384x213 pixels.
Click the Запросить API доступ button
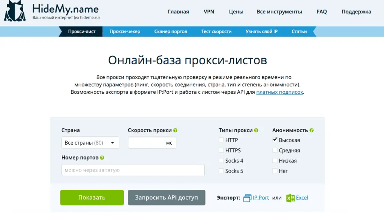point(166,198)
